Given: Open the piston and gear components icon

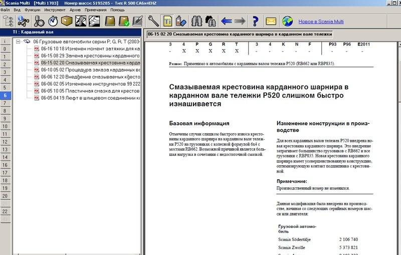Looking at the screenshot, I should click(39, 21).
